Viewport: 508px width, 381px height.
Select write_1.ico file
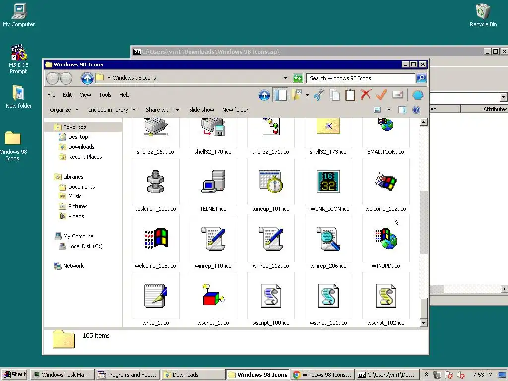tap(155, 299)
